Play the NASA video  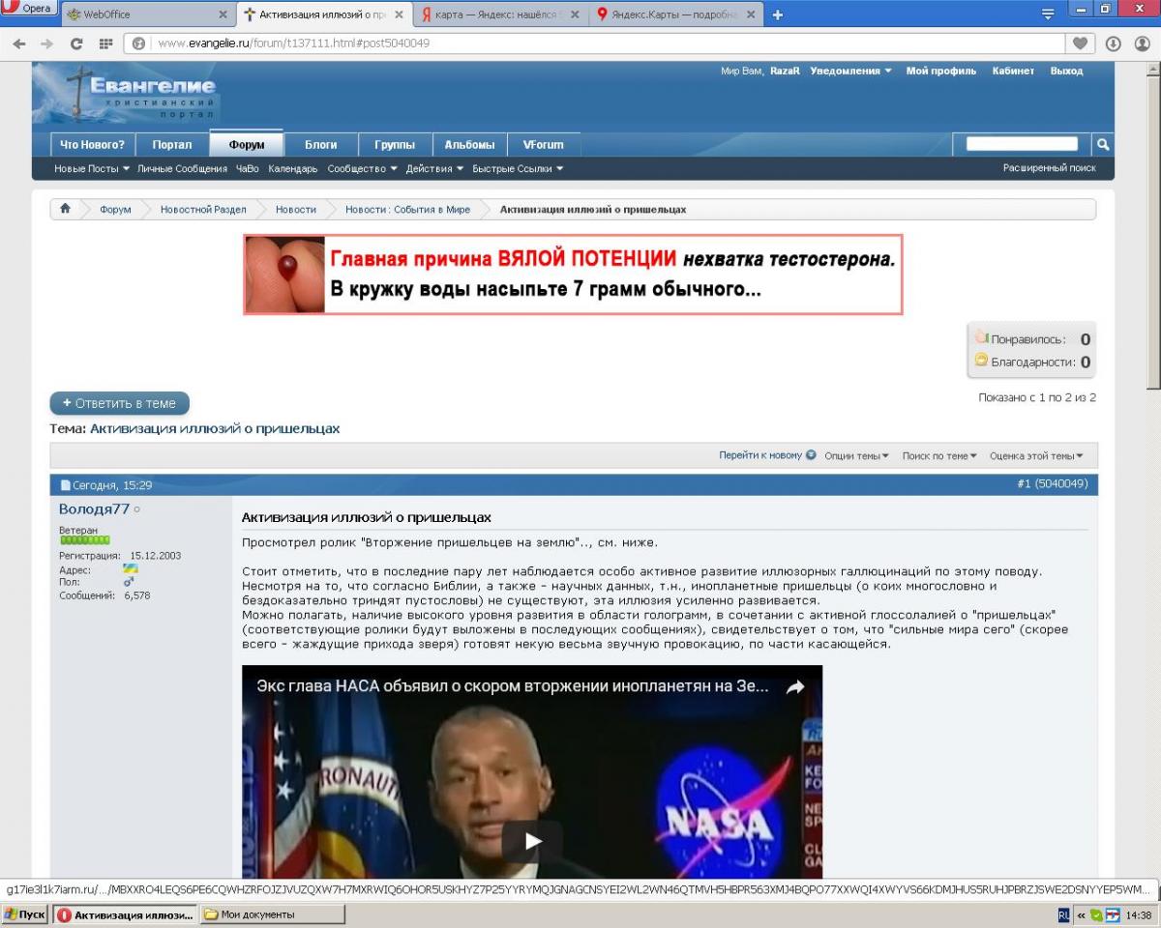532,841
